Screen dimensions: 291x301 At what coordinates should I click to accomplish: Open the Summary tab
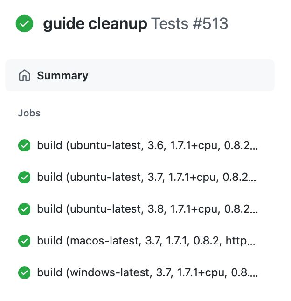click(139, 75)
